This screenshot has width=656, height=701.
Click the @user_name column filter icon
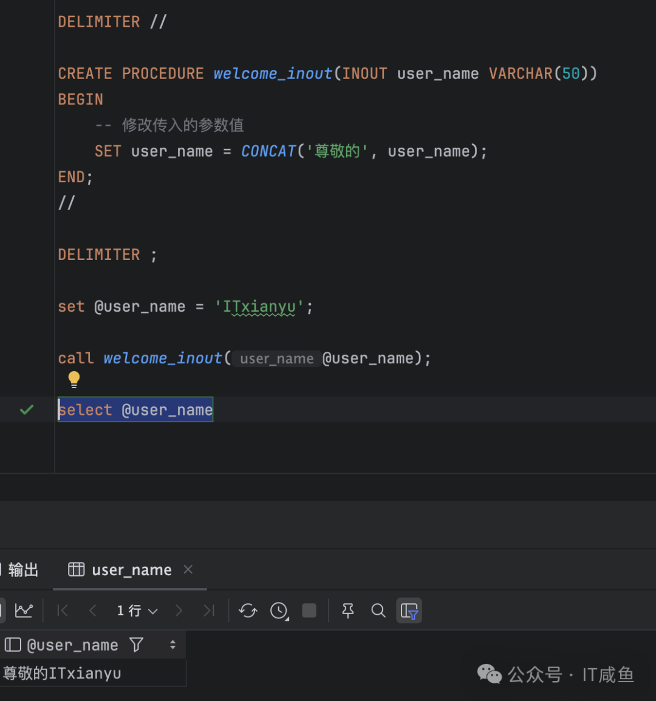[137, 645]
